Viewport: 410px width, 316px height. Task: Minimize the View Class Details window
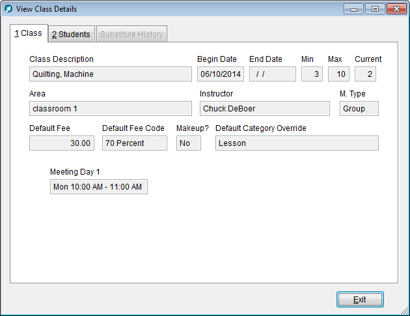click(x=355, y=9)
